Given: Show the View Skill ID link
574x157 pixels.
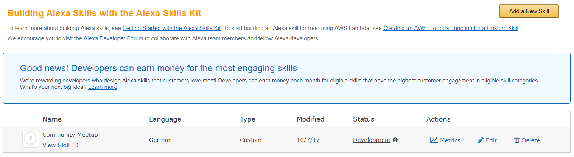Looking at the screenshot, I should pos(61,145).
